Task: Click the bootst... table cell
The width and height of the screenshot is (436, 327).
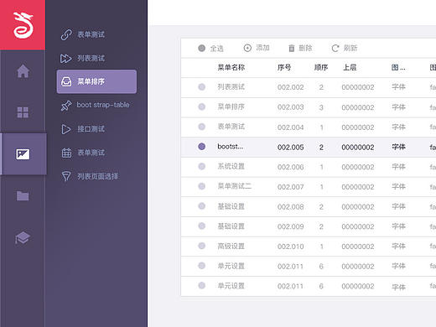Action: coord(231,147)
